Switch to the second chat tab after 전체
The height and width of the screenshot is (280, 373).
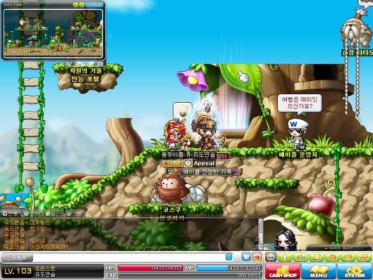(33, 213)
